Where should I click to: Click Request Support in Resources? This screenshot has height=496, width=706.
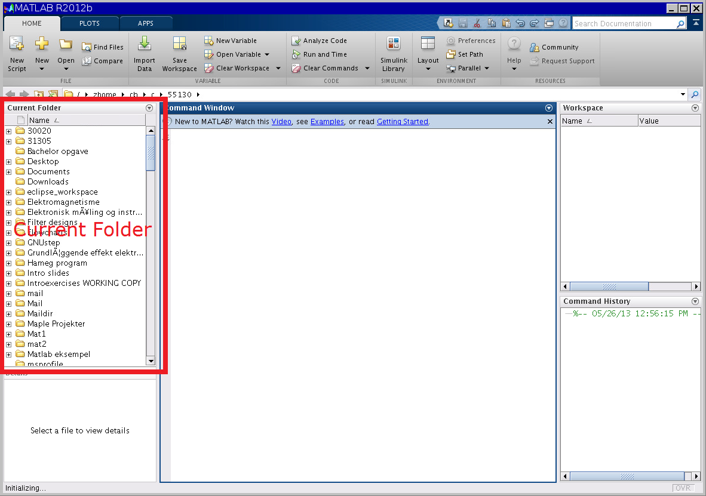click(x=563, y=61)
